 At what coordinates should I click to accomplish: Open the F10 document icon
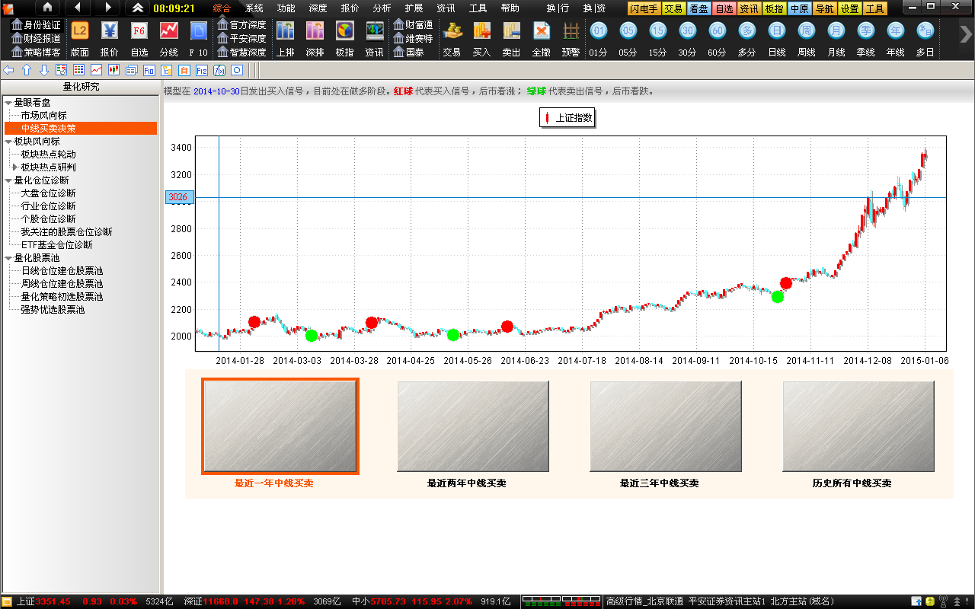point(198,30)
